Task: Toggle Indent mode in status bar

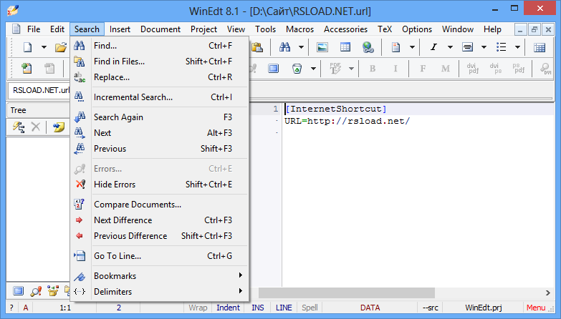Action: pyautogui.click(x=228, y=308)
